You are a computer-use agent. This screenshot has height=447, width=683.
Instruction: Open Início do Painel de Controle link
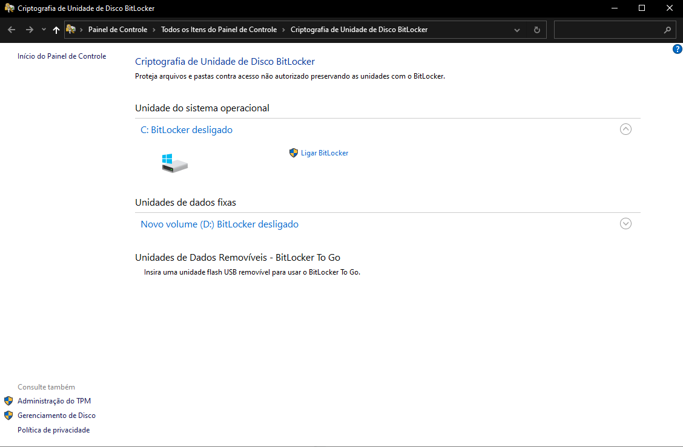tap(62, 56)
